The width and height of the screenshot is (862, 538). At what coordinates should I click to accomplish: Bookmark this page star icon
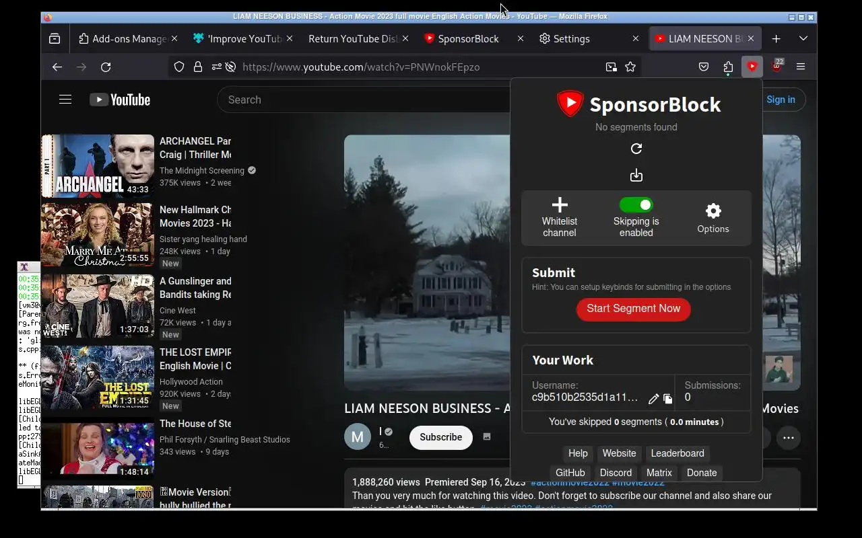(630, 67)
